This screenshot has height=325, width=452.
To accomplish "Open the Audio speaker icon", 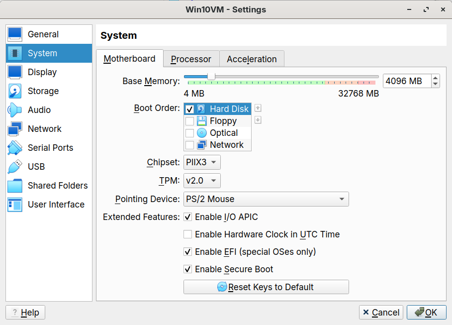I will [15, 110].
